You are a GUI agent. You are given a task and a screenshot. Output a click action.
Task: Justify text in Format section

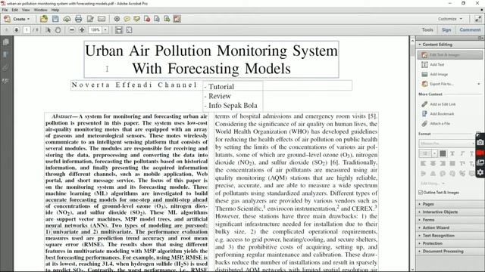(x=452, y=163)
